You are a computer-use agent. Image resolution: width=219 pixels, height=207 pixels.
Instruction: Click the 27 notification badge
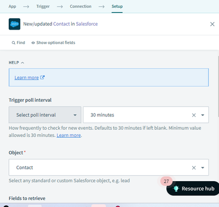166,181
